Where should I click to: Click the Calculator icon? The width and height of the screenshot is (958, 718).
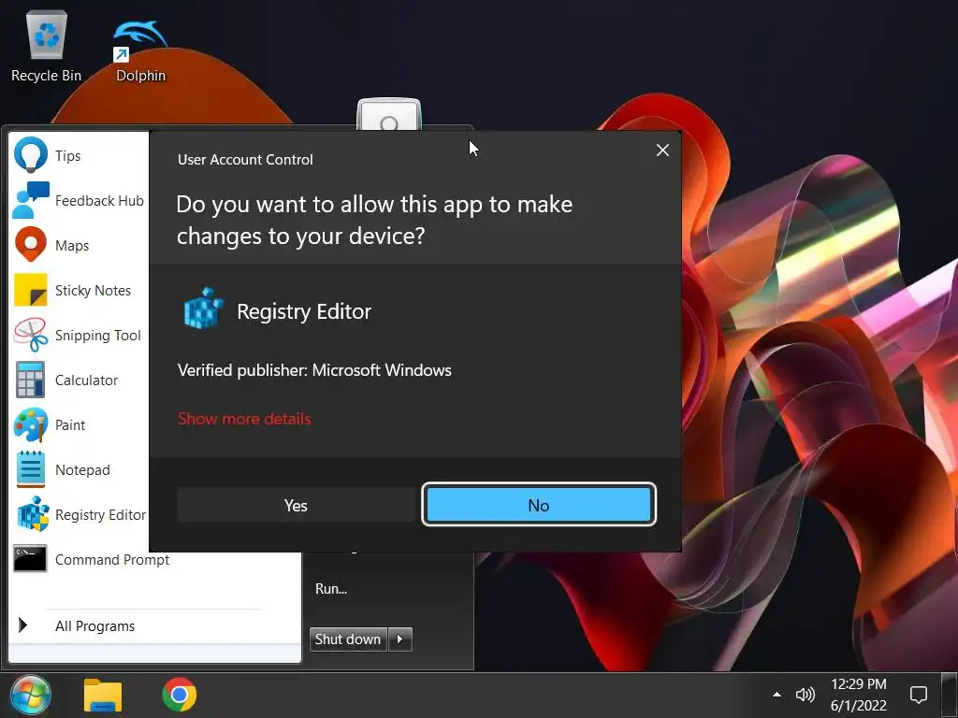[x=31, y=380]
